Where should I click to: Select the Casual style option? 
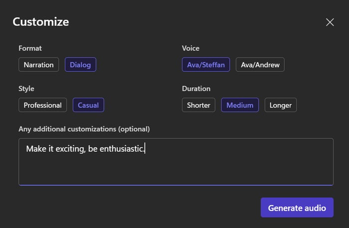point(88,105)
